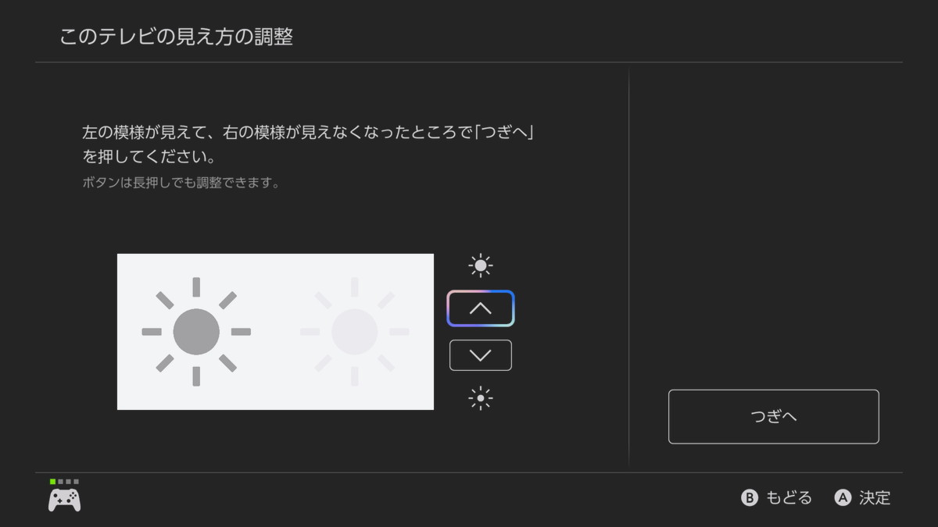
Task: Click the A button icon
Action: 843,498
